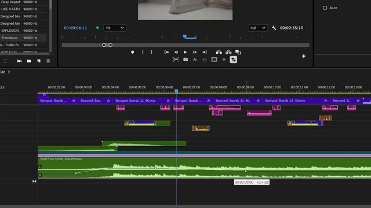
Task: Go to Out point
Action: [205, 52]
